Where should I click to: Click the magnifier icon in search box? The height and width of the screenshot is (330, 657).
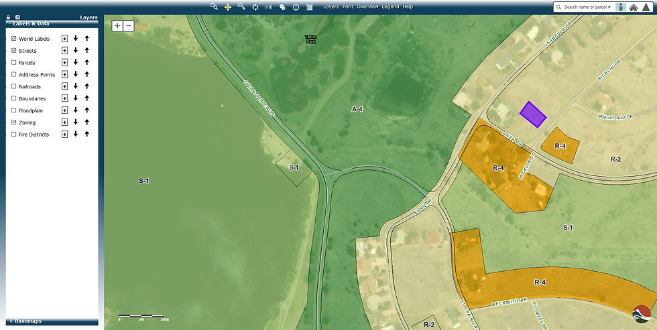pos(559,7)
